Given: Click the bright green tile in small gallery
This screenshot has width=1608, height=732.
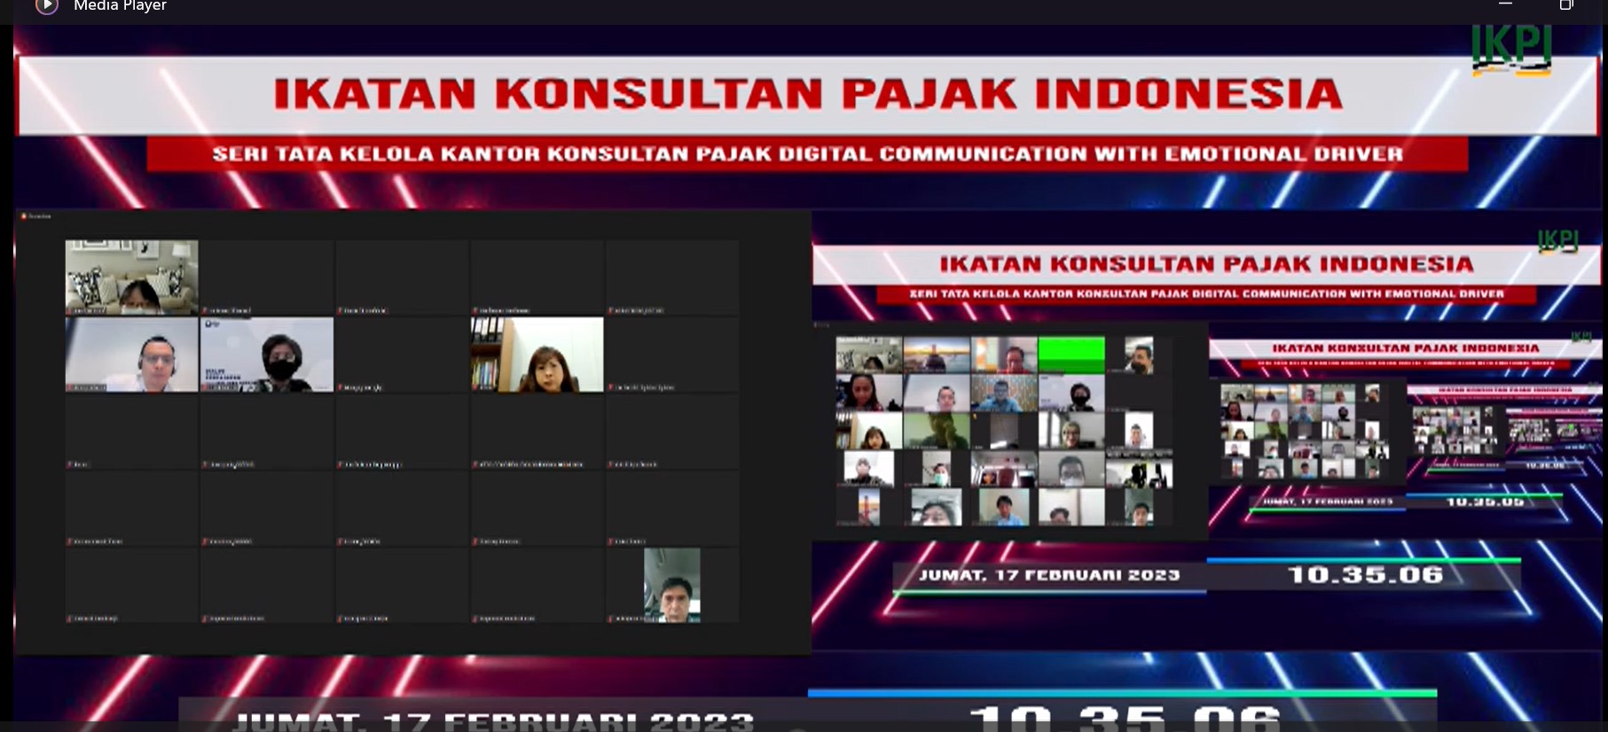Looking at the screenshot, I should [1071, 354].
